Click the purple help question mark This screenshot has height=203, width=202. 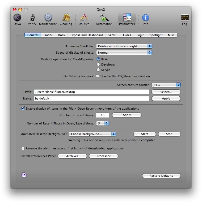pyautogui.click(x=24, y=175)
